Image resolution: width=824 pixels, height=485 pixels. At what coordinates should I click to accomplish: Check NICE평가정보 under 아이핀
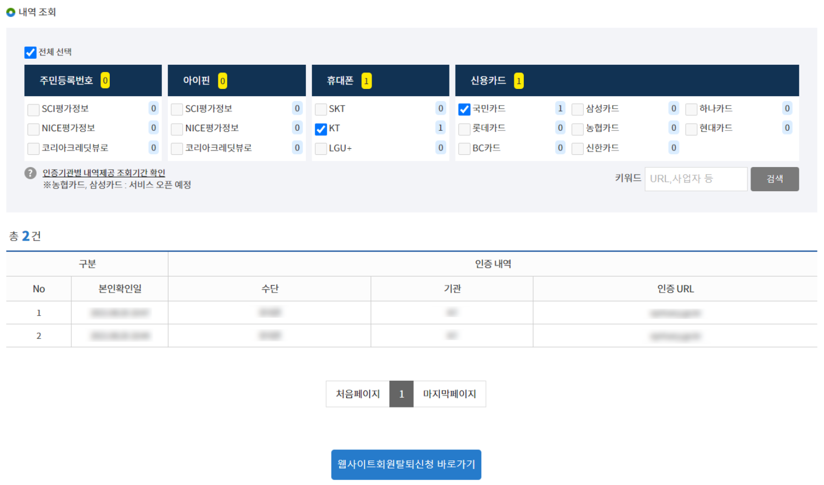177,129
